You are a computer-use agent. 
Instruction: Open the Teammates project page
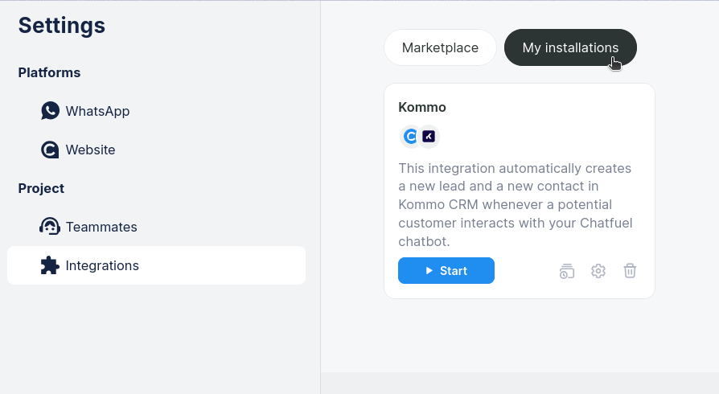[x=101, y=227]
